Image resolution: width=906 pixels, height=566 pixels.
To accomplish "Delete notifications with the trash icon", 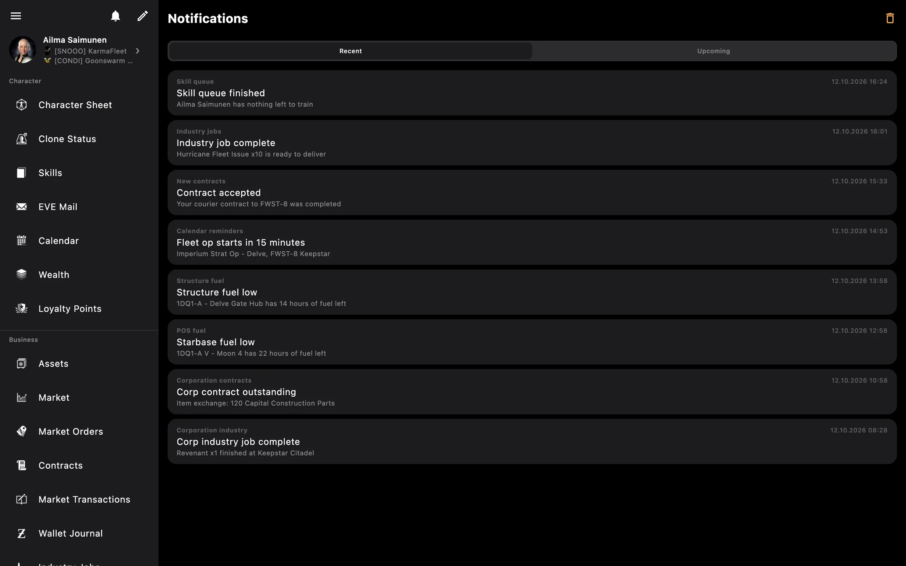I will tap(890, 18).
